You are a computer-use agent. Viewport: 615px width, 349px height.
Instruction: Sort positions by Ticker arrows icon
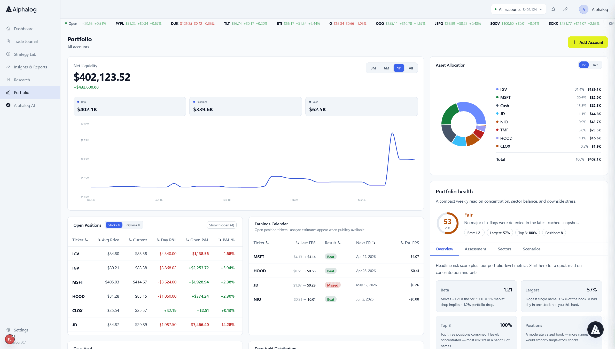pyautogui.click(x=86, y=240)
